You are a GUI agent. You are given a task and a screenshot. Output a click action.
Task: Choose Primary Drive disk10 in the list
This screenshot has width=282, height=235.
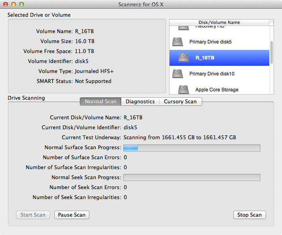click(x=219, y=74)
